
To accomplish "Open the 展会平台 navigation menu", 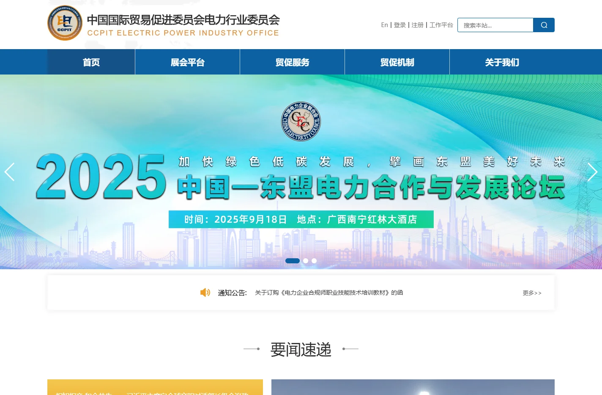I will (188, 62).
